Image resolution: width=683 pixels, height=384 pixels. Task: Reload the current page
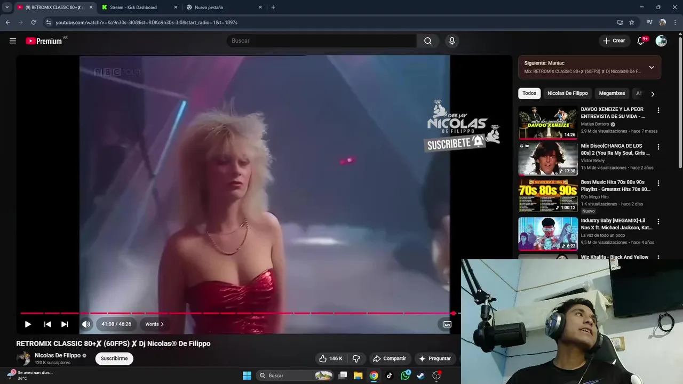(33, 22)
